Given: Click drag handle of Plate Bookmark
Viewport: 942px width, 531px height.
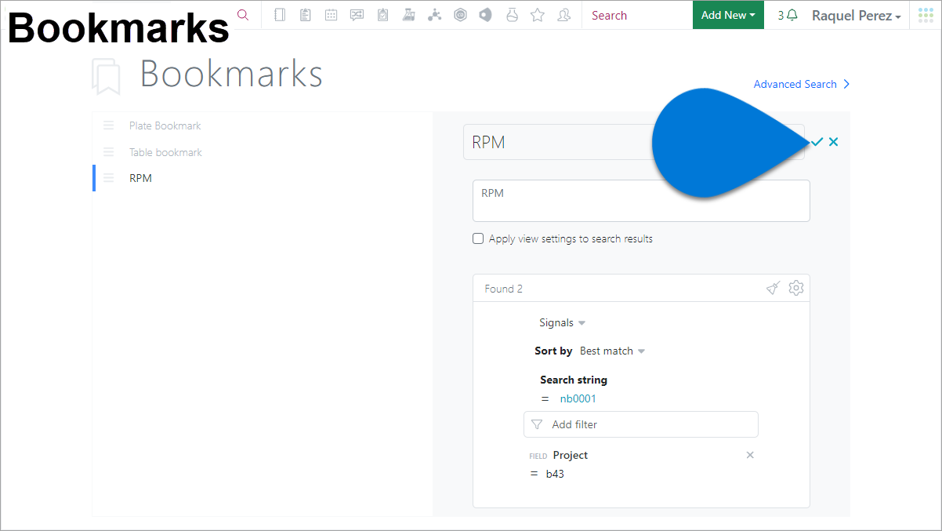Looking at the screenshot, I should [x=109, y=125].
